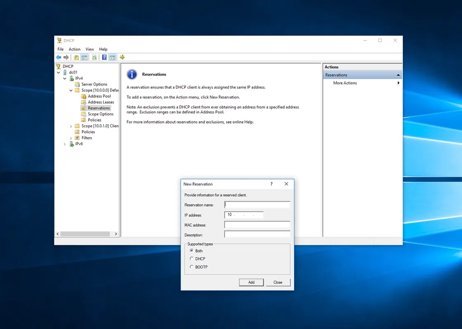
Task: Click the Add button in New Reservation
Action: click(x=251, y=282)
